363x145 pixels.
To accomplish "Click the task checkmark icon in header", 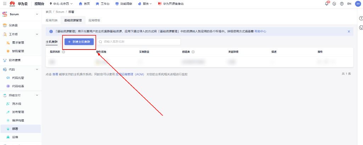I will [334, 4].
